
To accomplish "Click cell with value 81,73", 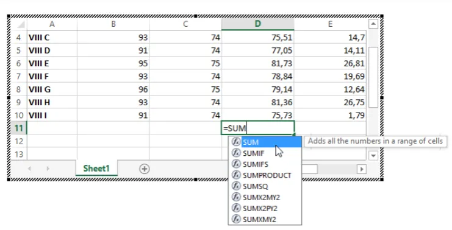I will pos(257,63).
